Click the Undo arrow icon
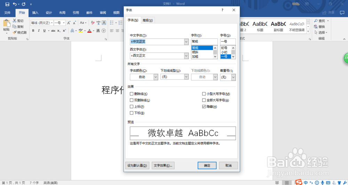Screen dimensions: 348x185 click(15, 4)
